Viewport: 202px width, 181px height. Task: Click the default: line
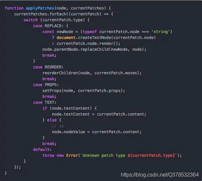point(42,150)
